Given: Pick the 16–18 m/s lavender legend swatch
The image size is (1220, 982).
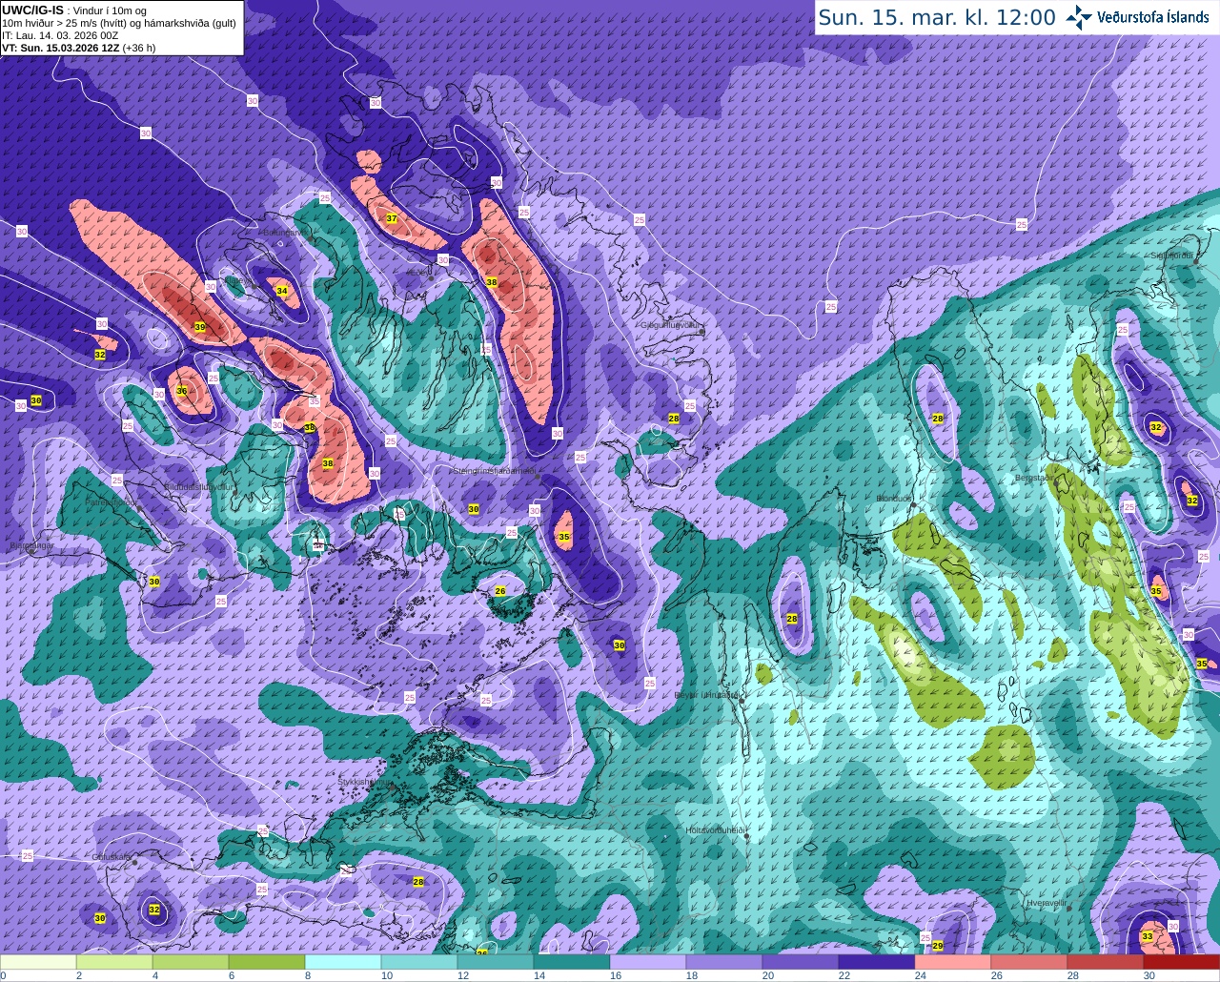Looking at the screenshot, I should (x=648, y=963).
